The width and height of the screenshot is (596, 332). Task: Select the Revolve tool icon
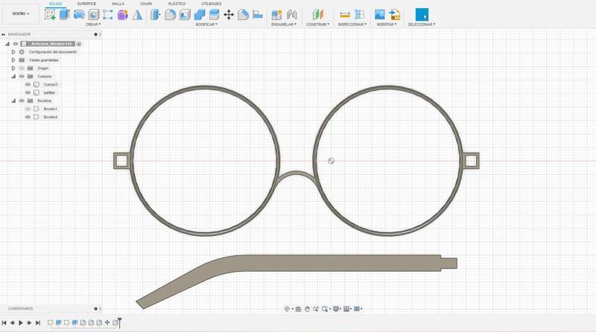point(79,15)
